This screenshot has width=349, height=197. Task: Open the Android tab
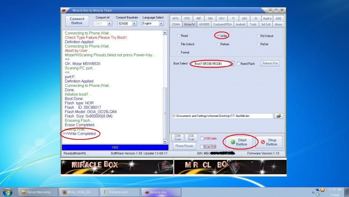click(240, 24)
